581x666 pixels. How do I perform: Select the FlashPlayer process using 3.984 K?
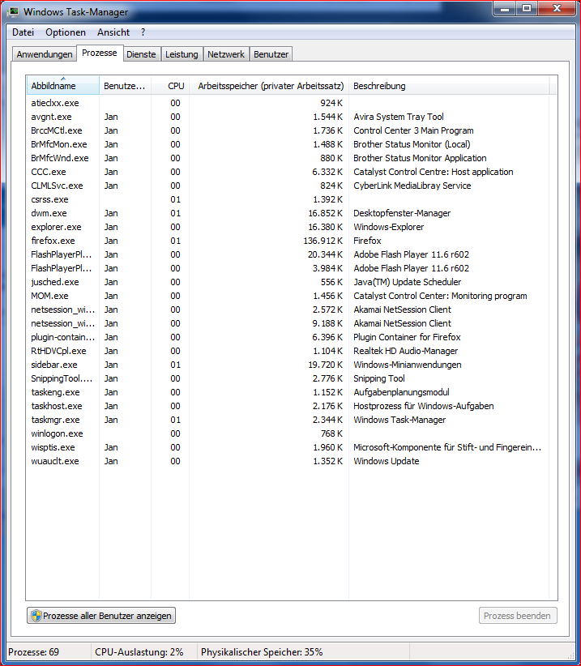287,268
